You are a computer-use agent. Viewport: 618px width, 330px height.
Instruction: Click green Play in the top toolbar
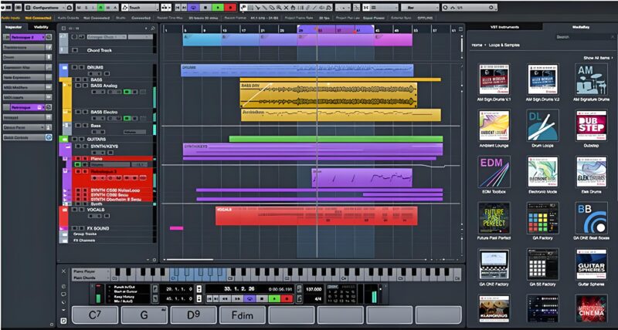(x=218, y=8)
